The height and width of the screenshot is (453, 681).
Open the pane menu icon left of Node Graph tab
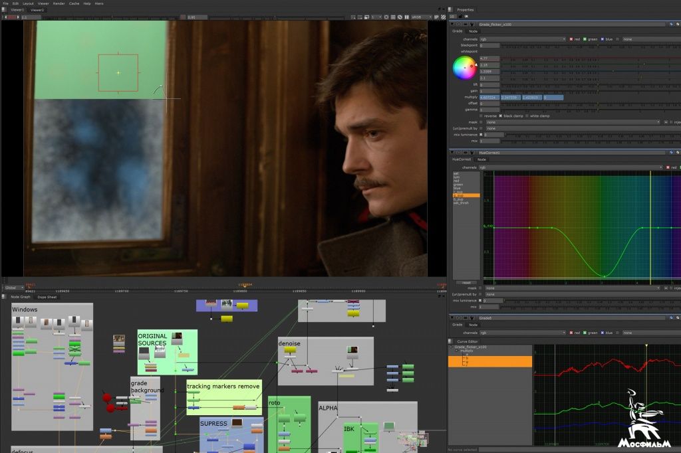4,297
